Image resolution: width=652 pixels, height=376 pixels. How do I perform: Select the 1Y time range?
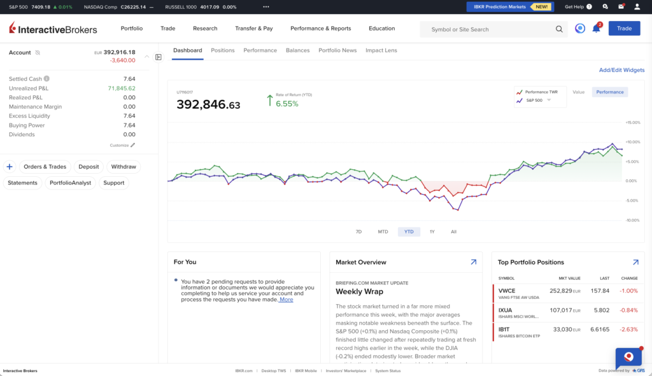pos(432,232)
